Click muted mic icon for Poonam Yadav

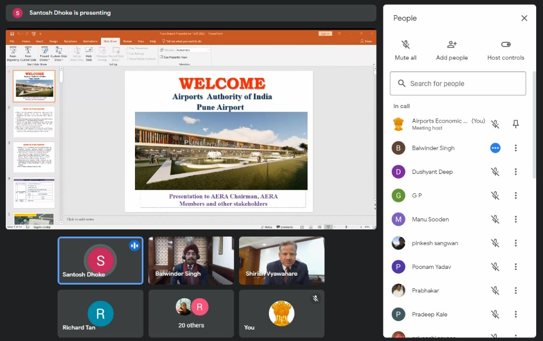click(x=495, y=267)
